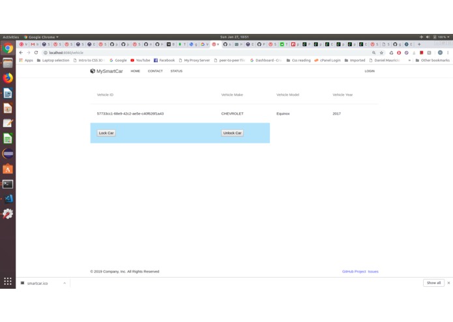Viewport: 453px width, 322px height.
Task: Show applications grid in dock
Action: (8, 281)
